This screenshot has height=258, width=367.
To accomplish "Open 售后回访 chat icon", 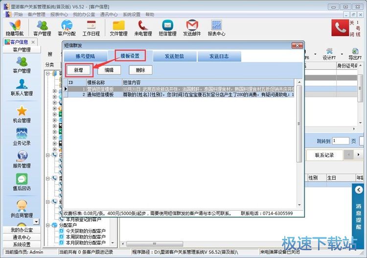I will click(x=22, y=182).
